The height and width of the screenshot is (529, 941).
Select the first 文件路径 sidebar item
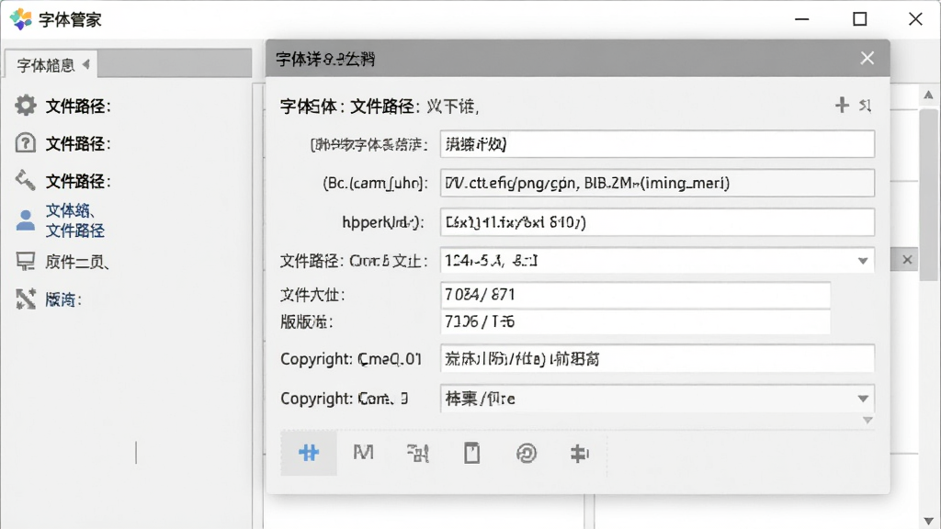78,107
